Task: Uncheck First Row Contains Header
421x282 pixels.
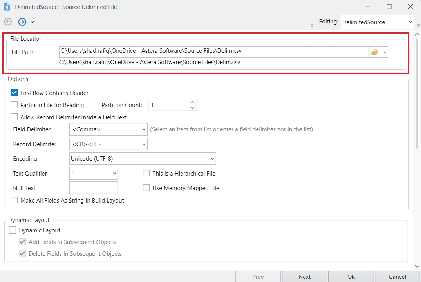Action: point(14,93)
